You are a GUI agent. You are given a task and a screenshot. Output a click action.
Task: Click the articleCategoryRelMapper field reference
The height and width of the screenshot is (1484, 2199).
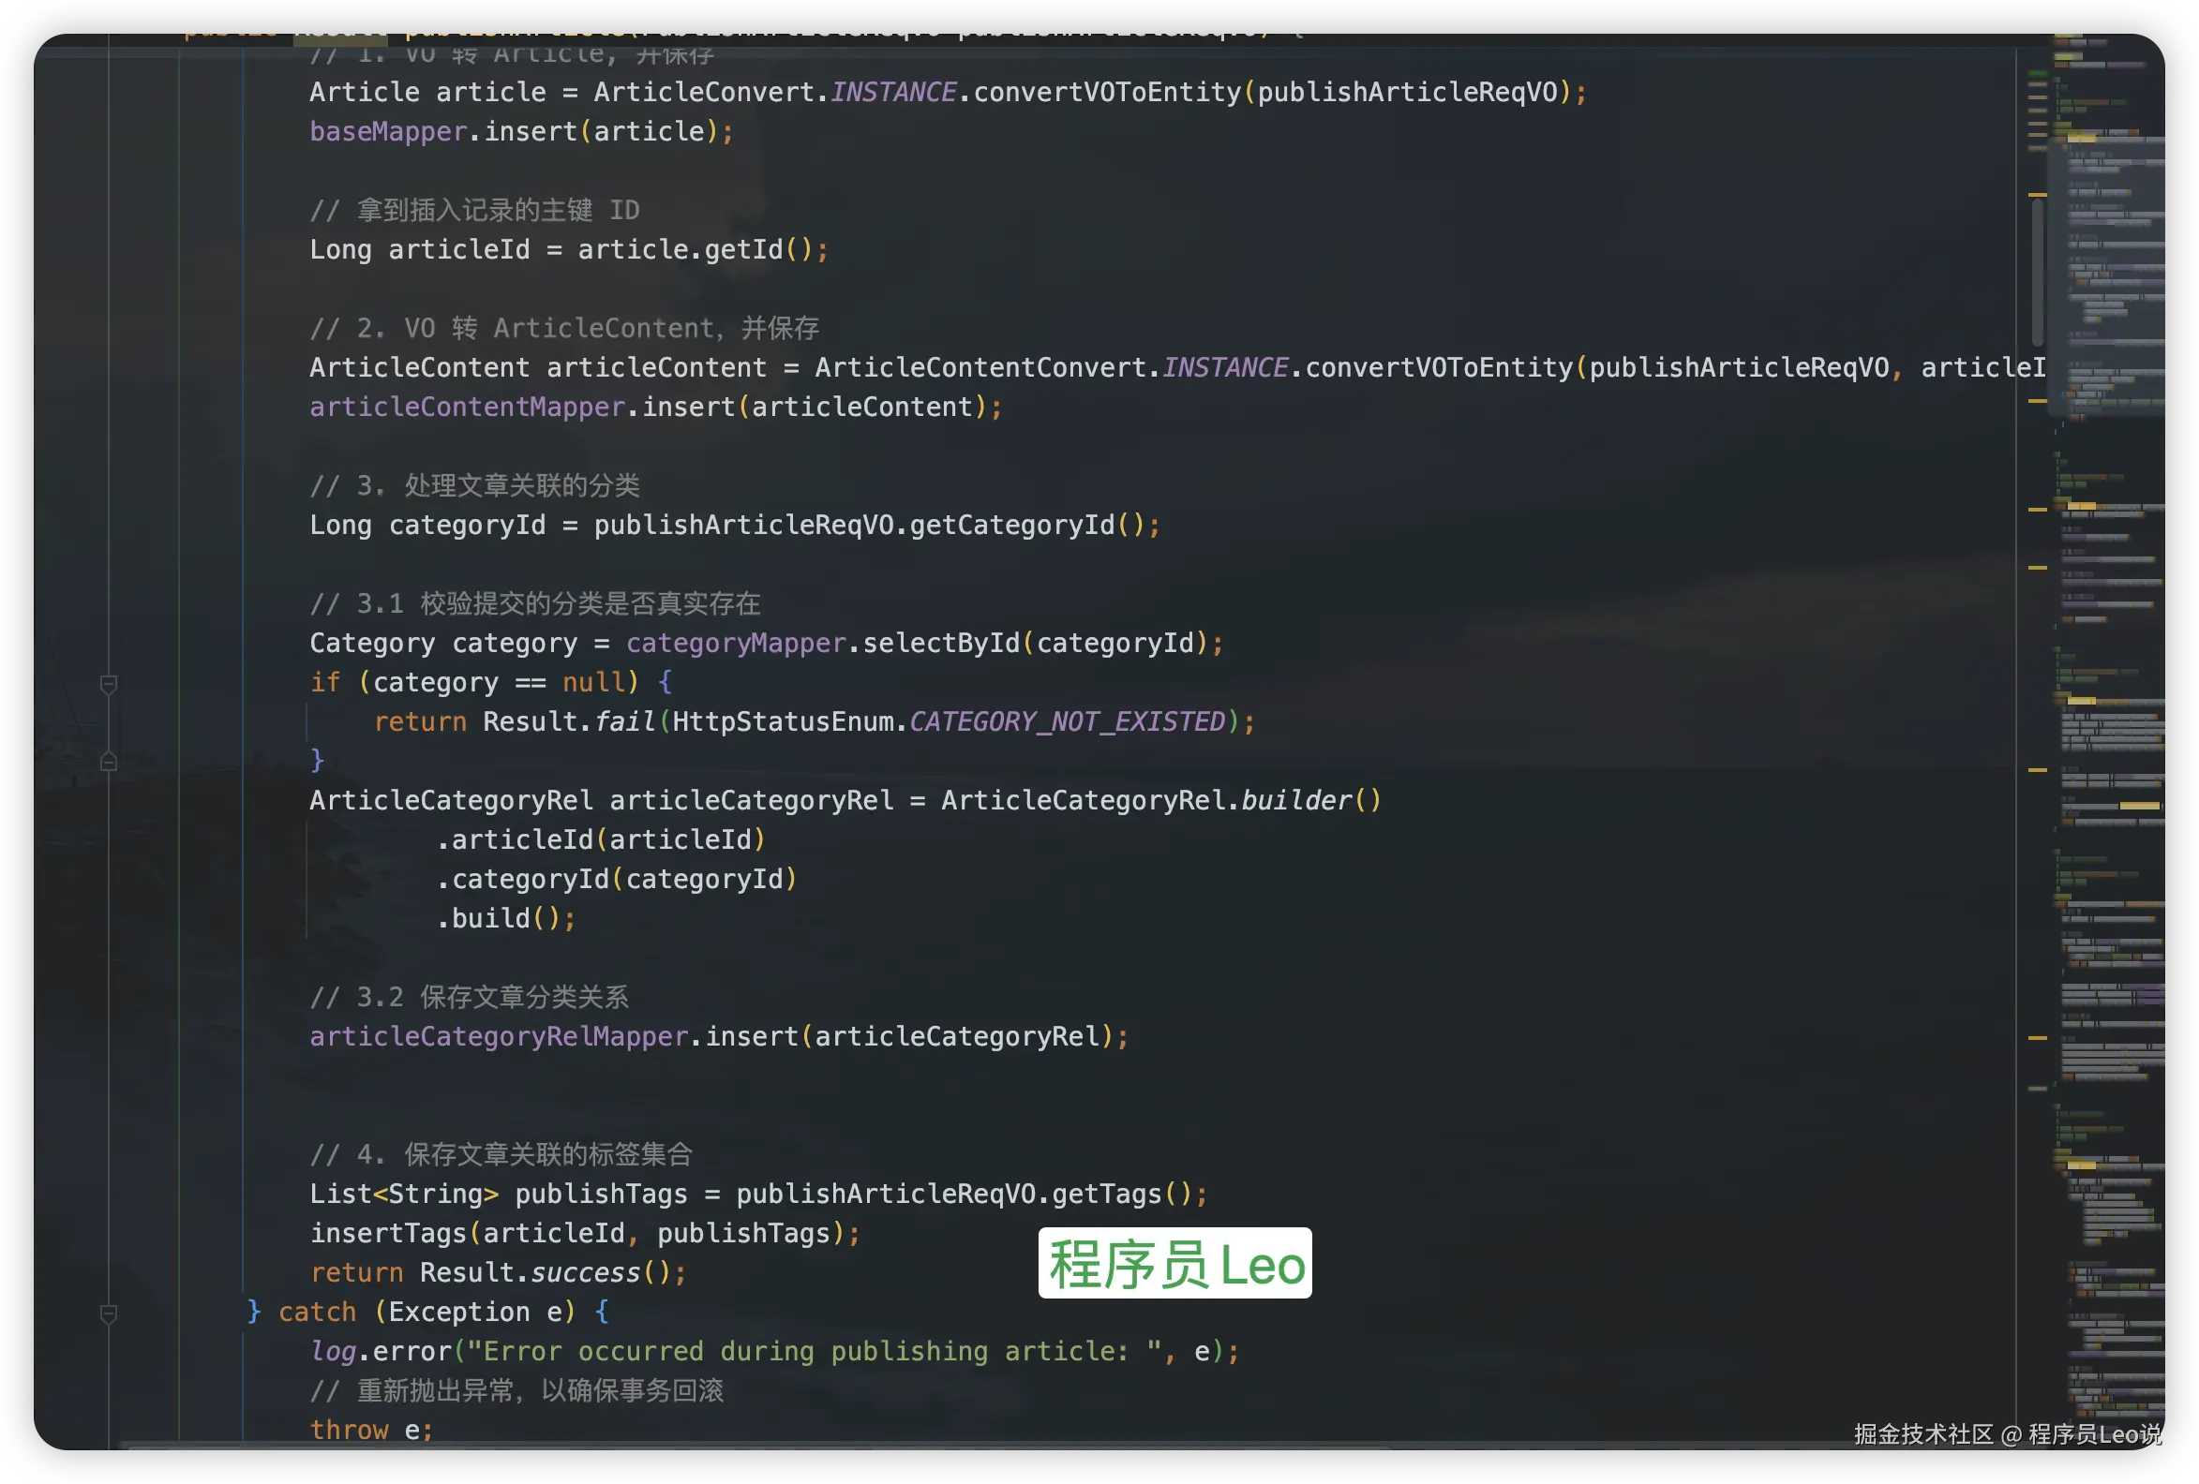point(499,1036)
